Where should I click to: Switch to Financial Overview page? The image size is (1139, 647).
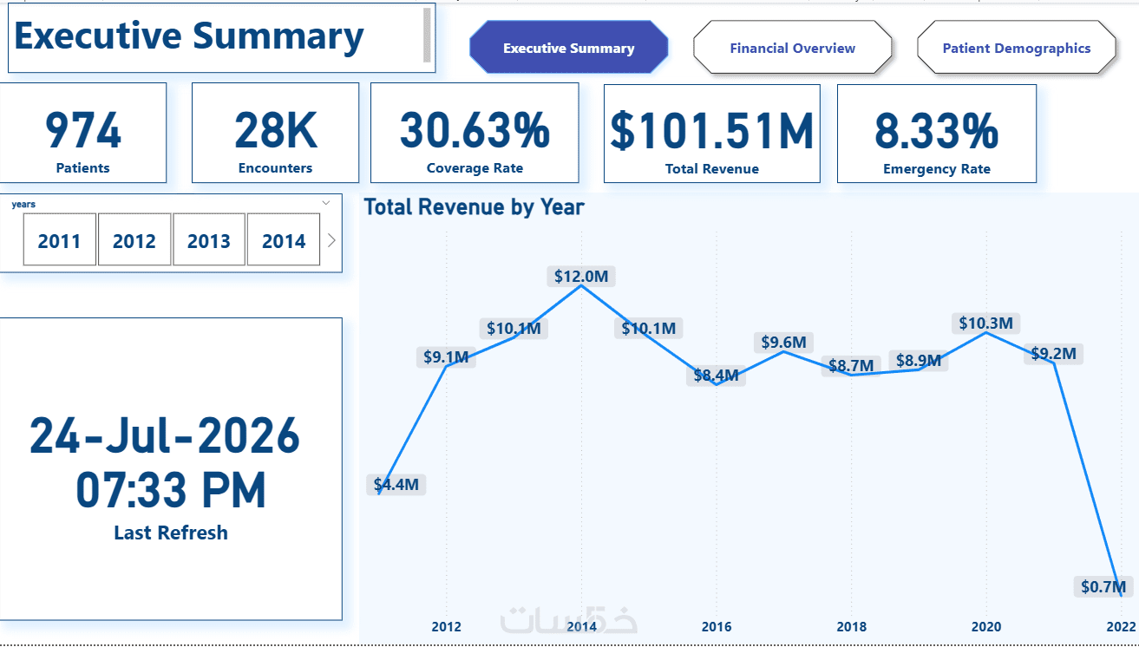[x=792, y=49]
